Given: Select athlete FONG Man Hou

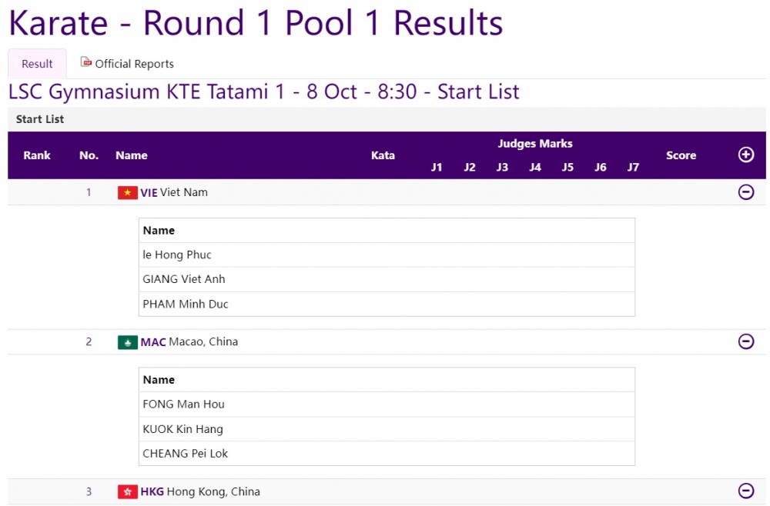Looking at the screenshot, I should click(x=183, y=404).
